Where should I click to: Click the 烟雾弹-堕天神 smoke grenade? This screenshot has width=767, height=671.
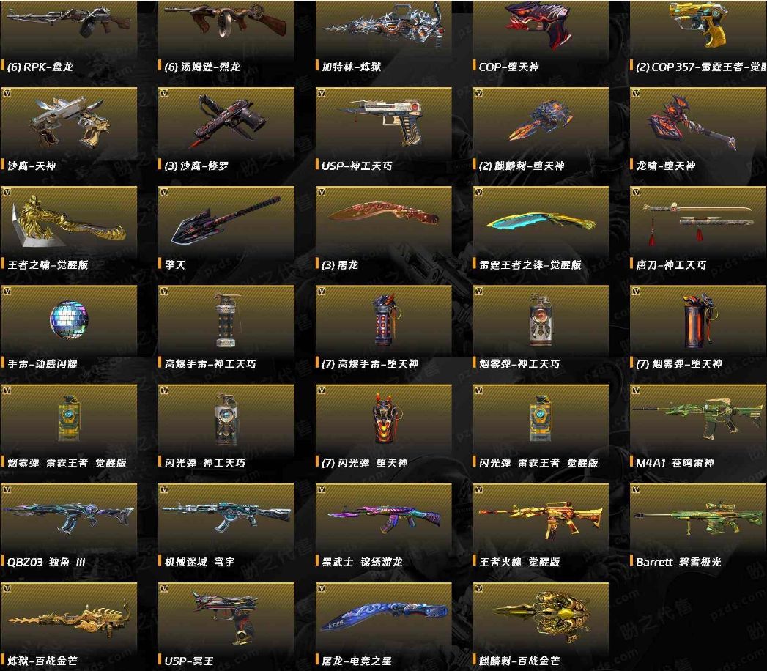pyautogui.click(x=698, y=320)
